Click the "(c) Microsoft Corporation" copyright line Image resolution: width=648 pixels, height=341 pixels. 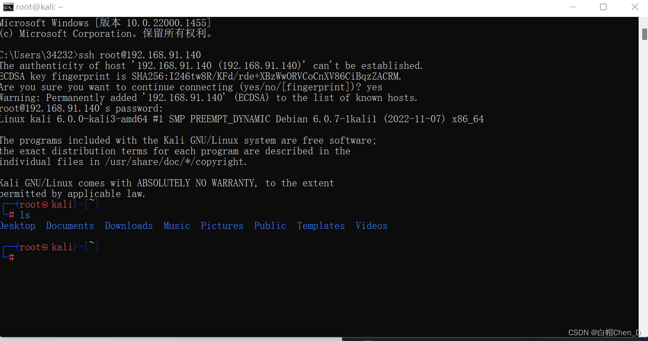[107, 34]
